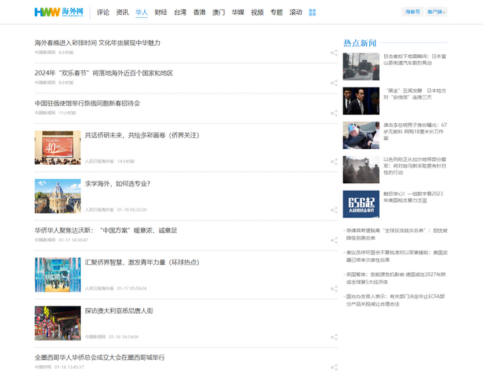483x371 pixels.
Task: Open the 656起 mass shooting news thumbnail
Action: [361, 204]
